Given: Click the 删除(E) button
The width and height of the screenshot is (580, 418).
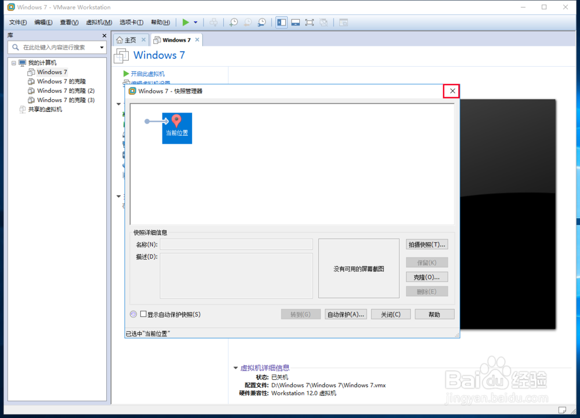Looking at the screenshot, I should pos(427,292).
